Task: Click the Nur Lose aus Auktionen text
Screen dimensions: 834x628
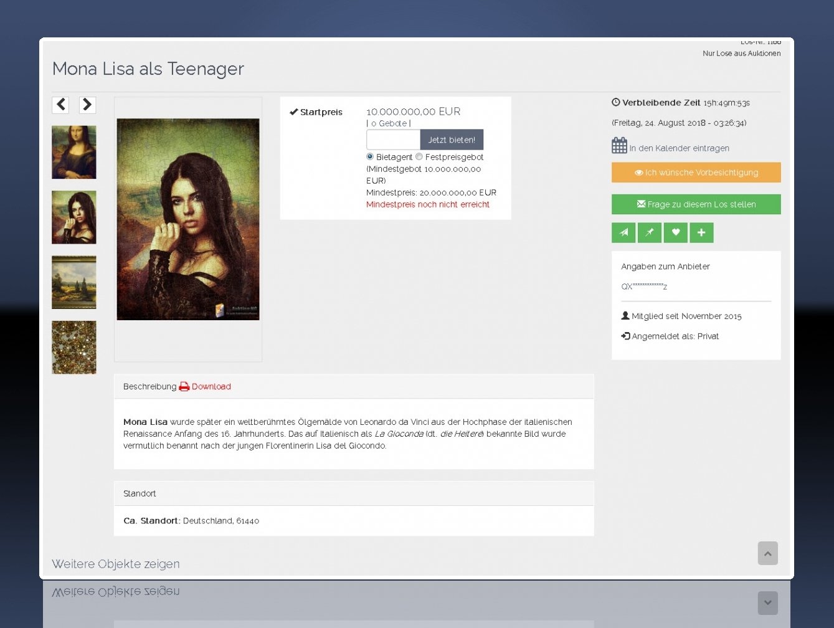Action: pyautogui.click(x=741, y=54)
